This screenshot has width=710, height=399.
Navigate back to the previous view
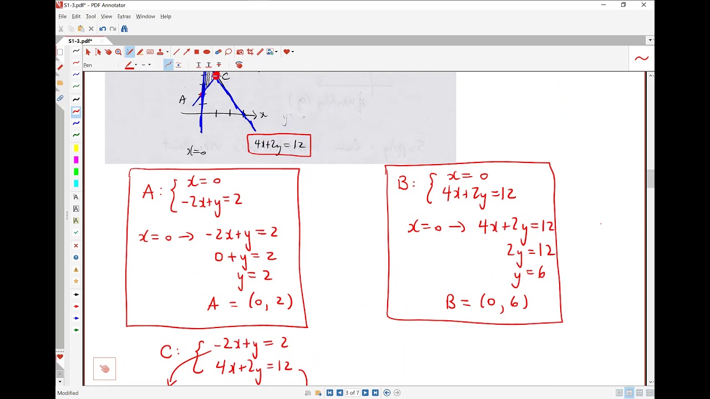(387, 393)
